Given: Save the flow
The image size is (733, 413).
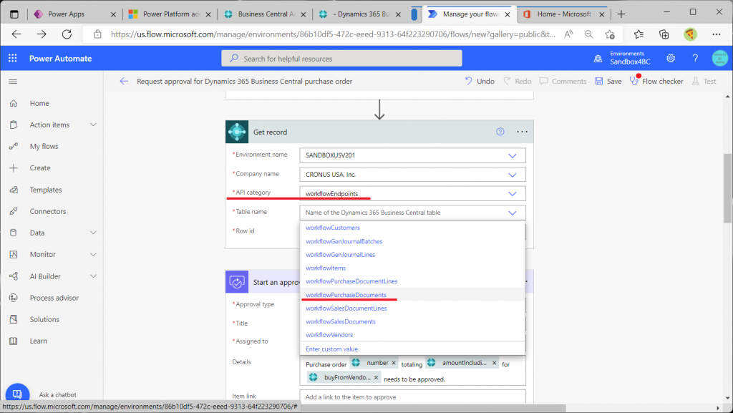Looking at the screenshot, I should 608,82.
